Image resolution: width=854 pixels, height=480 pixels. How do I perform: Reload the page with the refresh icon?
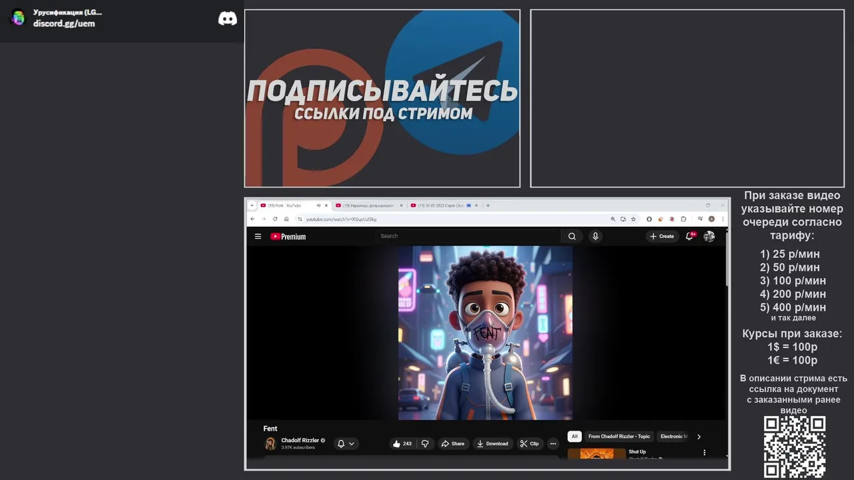pyautogui.click(x=275, y=219)
